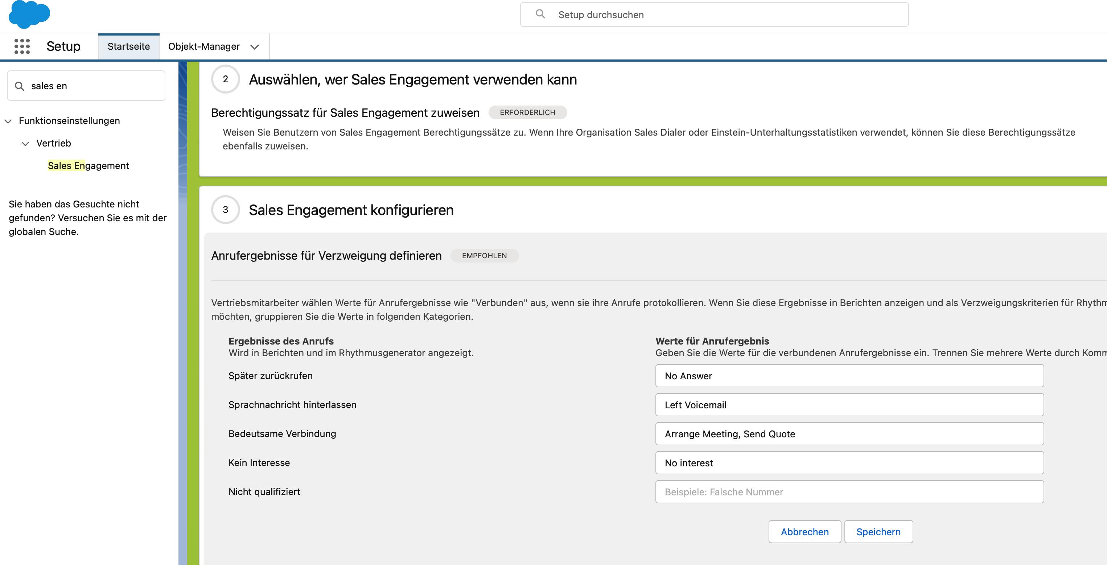Edit the 'Arrange Meeting, Send Quote' field
Screen dimensions: 1107x565
pos(849,434)
